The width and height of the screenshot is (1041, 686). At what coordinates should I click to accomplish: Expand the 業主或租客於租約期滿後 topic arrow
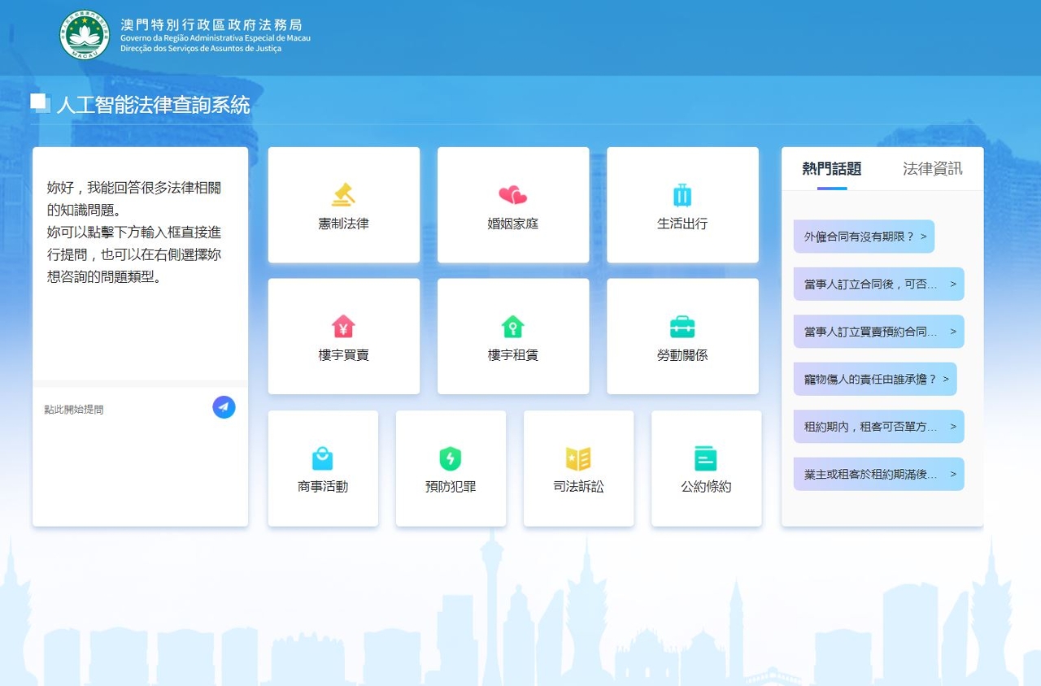[x=953, y=475]
